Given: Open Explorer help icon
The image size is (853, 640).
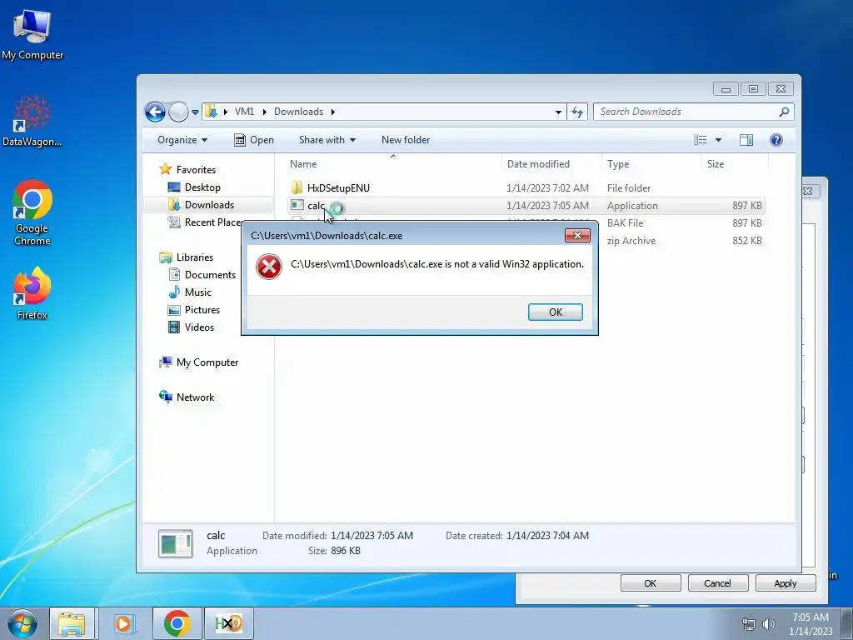Looking at the screenshot, I should coord(776,140).
